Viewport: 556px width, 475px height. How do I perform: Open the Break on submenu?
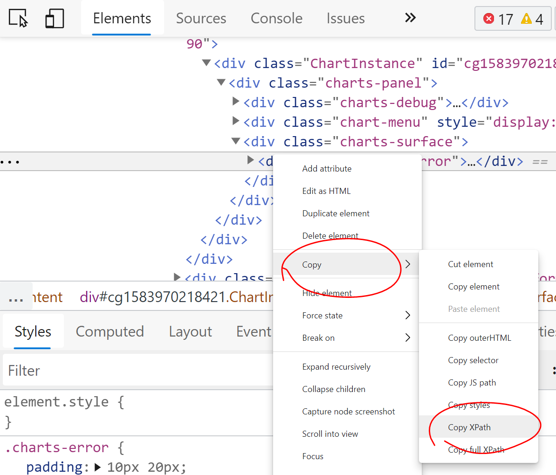pos(318,338)
